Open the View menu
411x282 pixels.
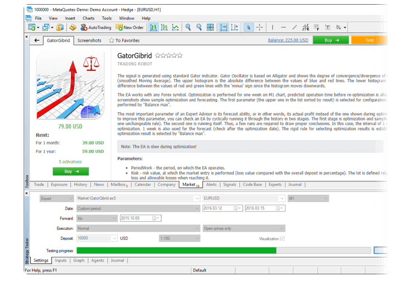[53, 18]
